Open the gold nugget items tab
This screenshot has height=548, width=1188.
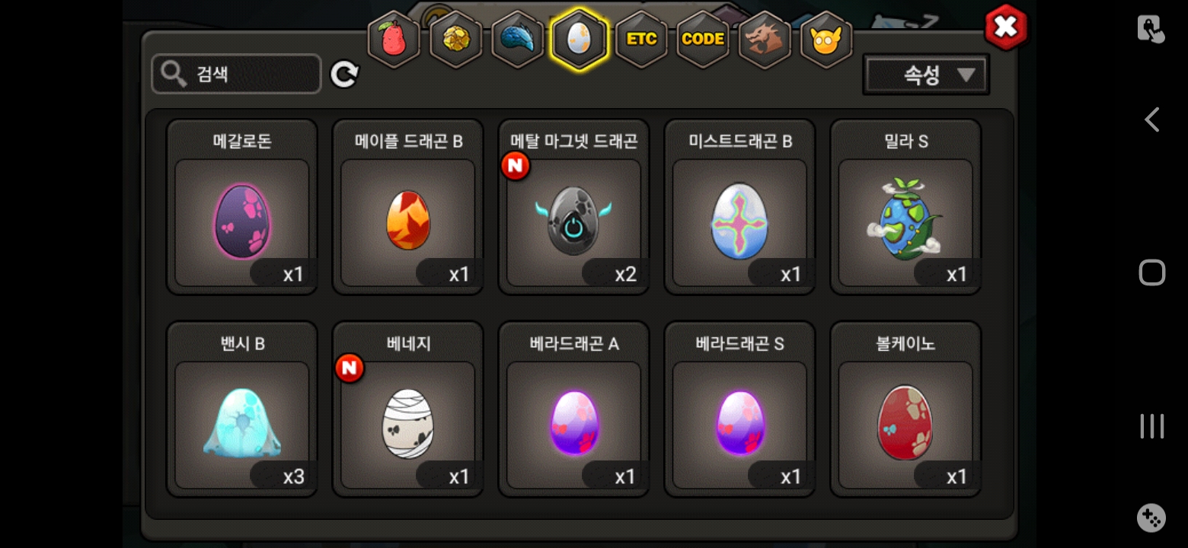click(455, 39)
